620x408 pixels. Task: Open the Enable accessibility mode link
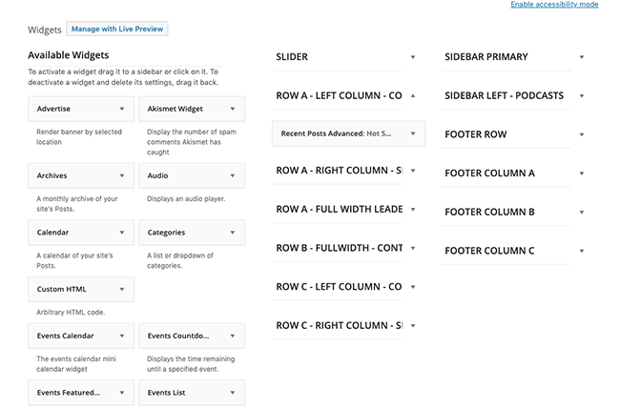click(x=554, y=5)
